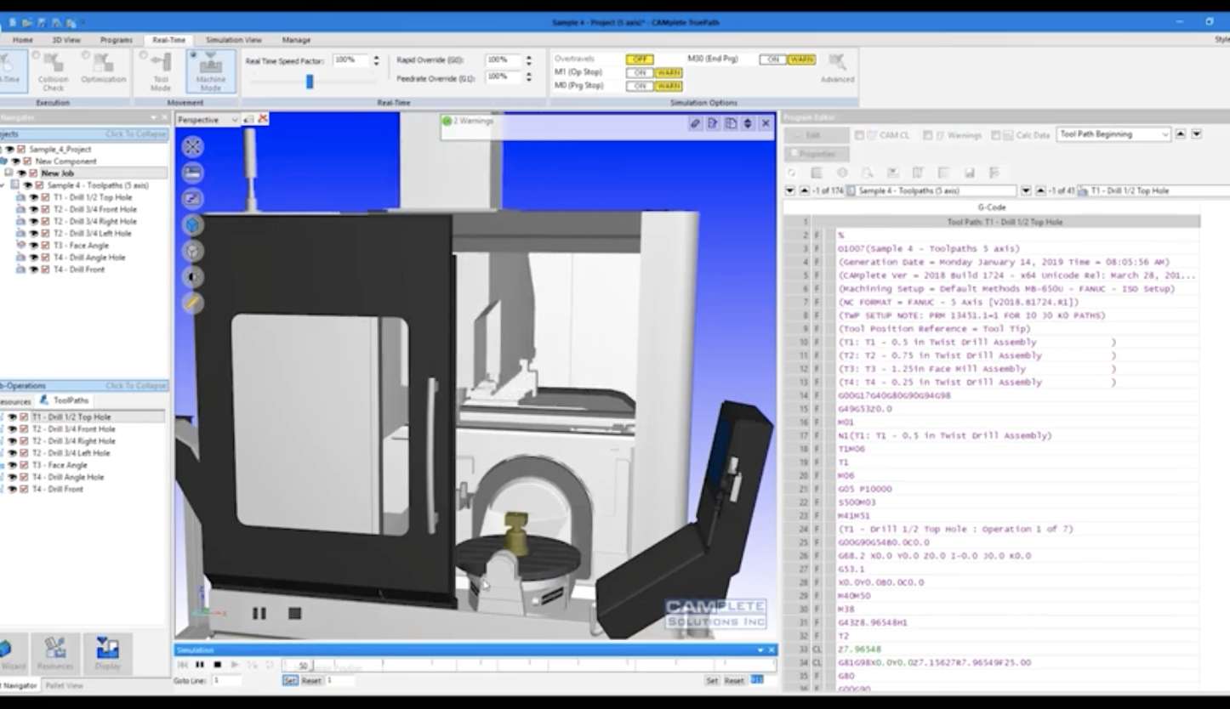The height and width of the screenshot is (709, 1230).
Task: Adjust the Real Time Speed Factor slider
Action: [x=310, y=82]
